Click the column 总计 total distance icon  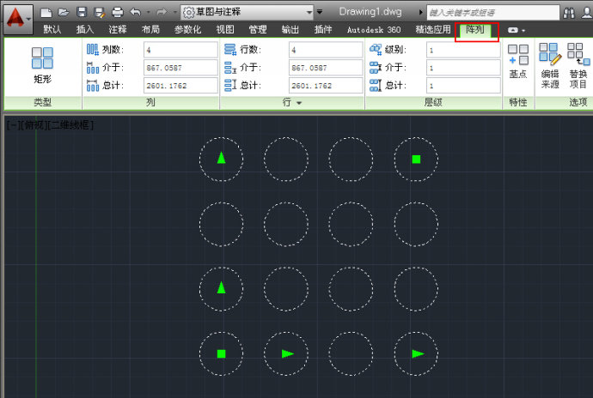click(x=92, y=85)
